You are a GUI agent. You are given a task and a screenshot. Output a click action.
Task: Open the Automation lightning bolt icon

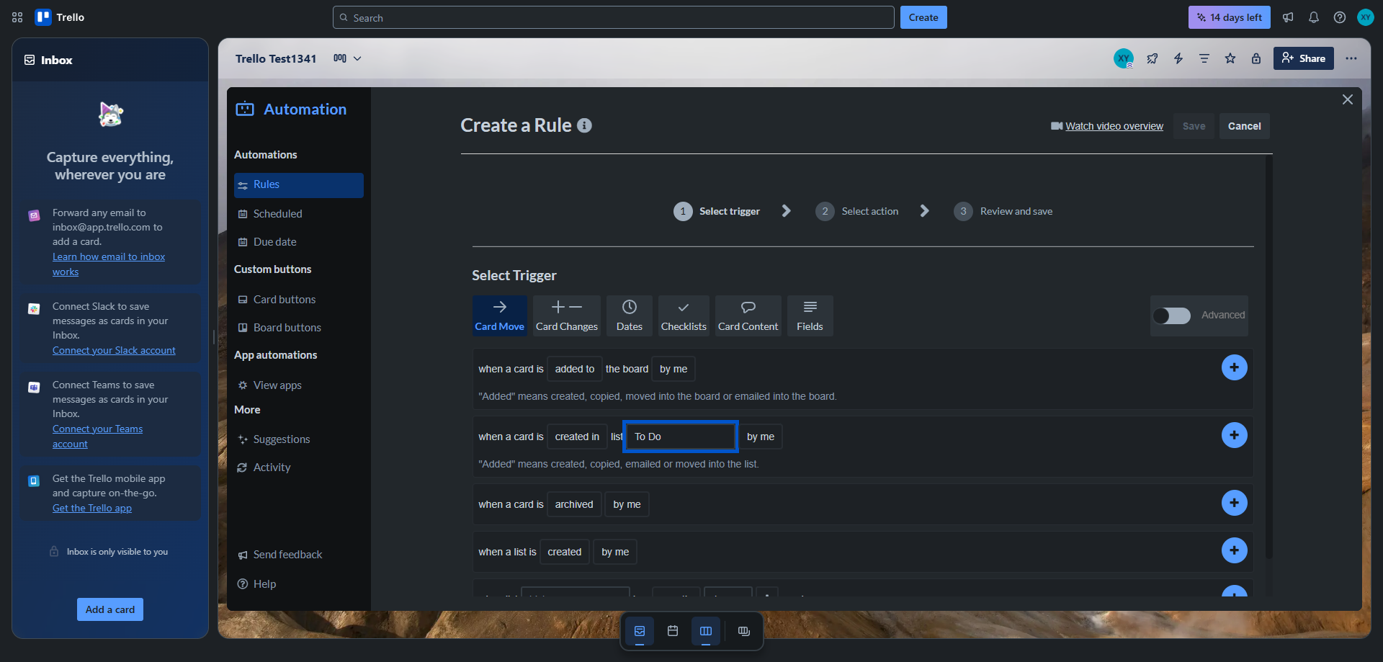click(1178, 58)
